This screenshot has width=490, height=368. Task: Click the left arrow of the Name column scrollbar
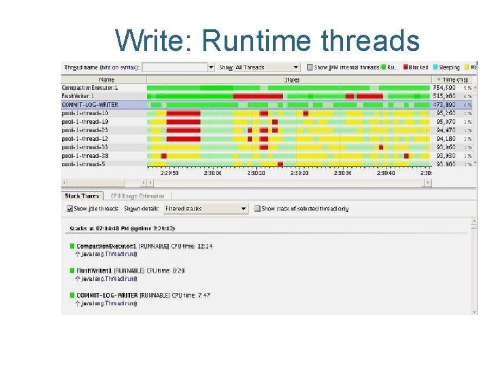pyautogui.click(x=64, y=183)
